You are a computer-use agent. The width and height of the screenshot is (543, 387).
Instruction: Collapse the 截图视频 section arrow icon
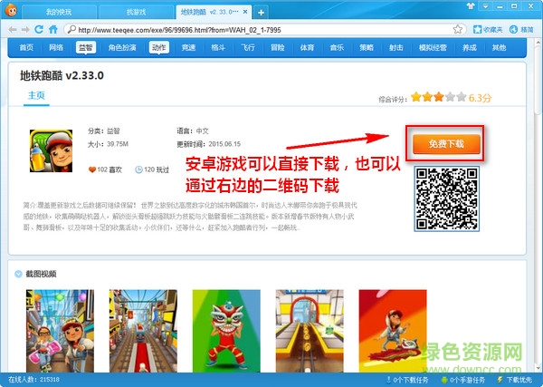[x=18, y=274]
